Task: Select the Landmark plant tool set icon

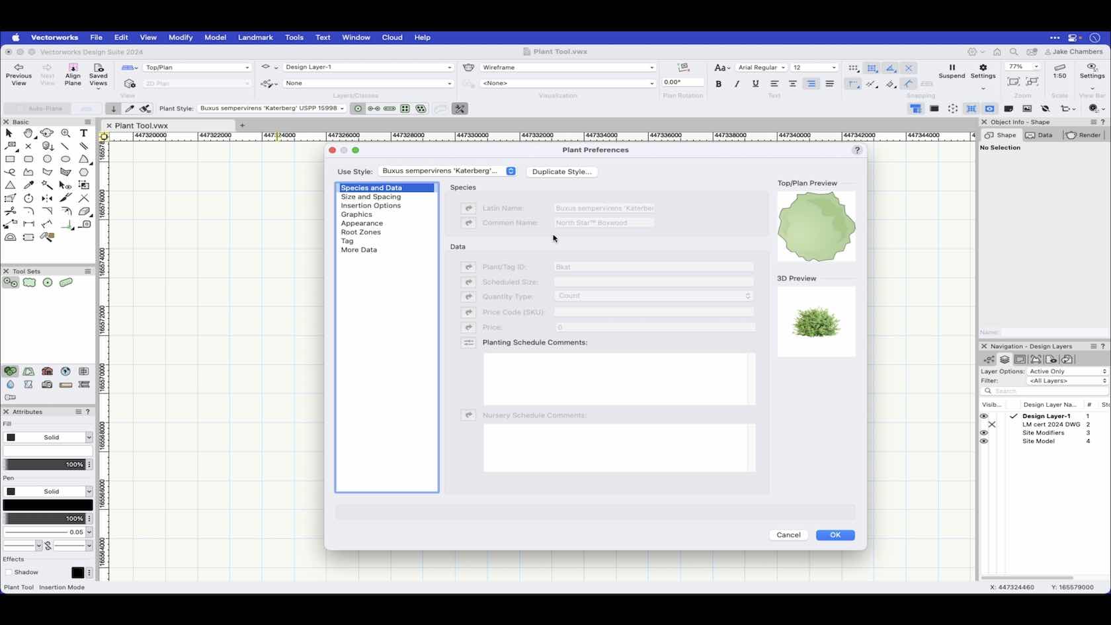Action: tap(11, 282)
